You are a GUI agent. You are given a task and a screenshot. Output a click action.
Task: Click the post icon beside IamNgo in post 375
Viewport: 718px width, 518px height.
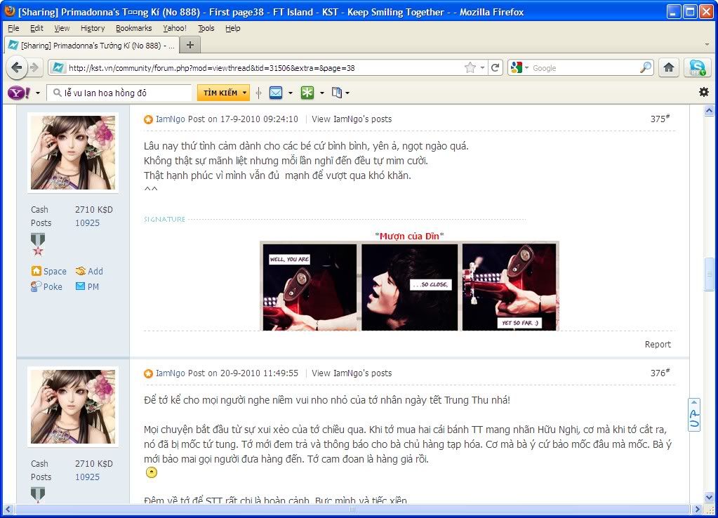tap(148, 119)
